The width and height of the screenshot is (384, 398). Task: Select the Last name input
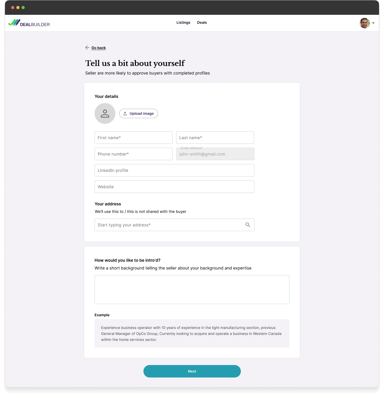click(x=215, y=138)
